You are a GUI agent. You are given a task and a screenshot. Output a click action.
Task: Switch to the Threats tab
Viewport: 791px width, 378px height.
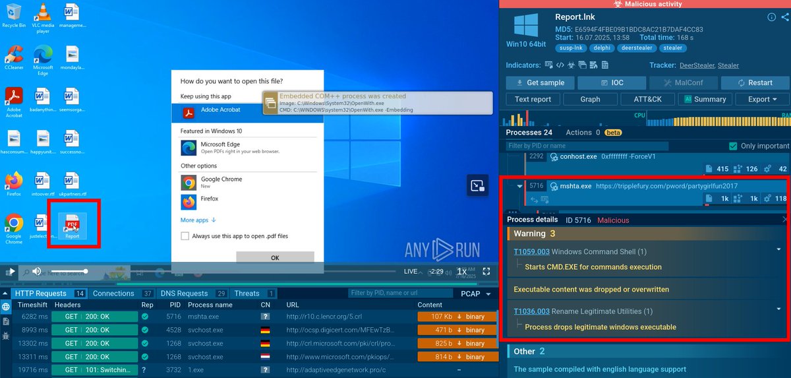click(x=254, y=294)
